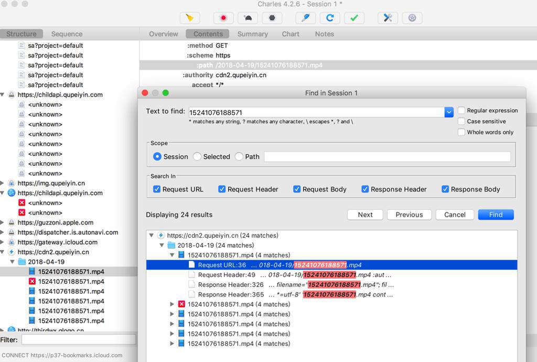
Task: Switch to the Sequence tab
Action: click(x=67, y=34)
